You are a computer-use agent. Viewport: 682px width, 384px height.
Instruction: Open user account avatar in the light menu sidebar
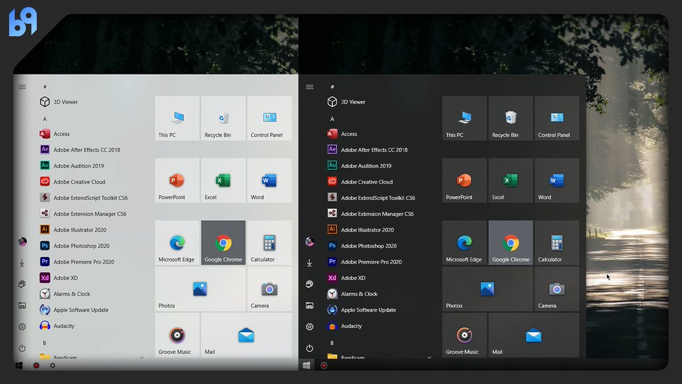[x=22, y=242]
